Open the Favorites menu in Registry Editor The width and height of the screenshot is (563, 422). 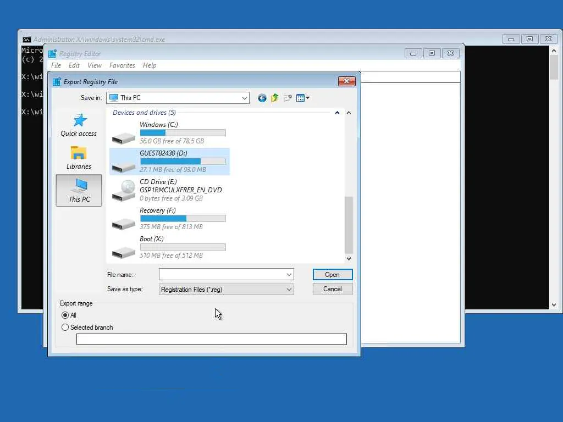pyautogui.click(x=122, y=65)
